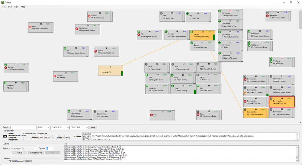The width and height of the screenshot is (302, 165).
Task: Open the LOCATION 1 dropdown
Action: point(79,128)
